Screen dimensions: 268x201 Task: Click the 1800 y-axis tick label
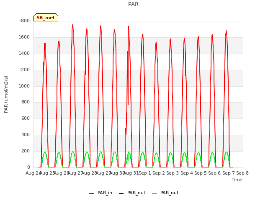click(24, 21)
